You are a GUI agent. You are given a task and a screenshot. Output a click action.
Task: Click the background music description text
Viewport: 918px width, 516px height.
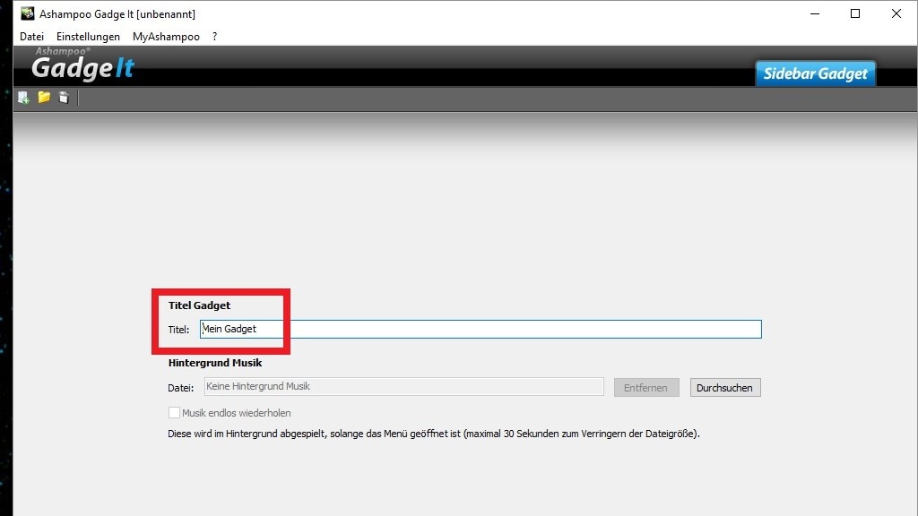[x=433, y=434]
